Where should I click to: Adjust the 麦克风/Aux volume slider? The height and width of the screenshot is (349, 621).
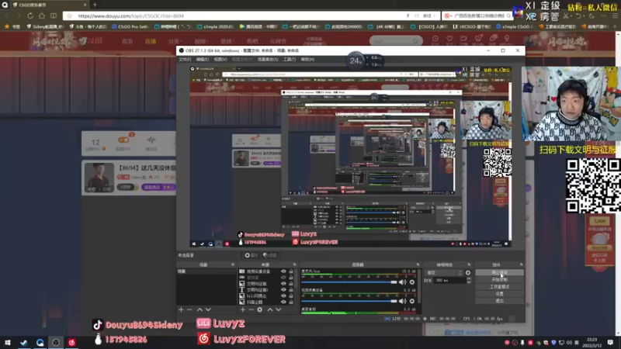(x=349, y=282)
